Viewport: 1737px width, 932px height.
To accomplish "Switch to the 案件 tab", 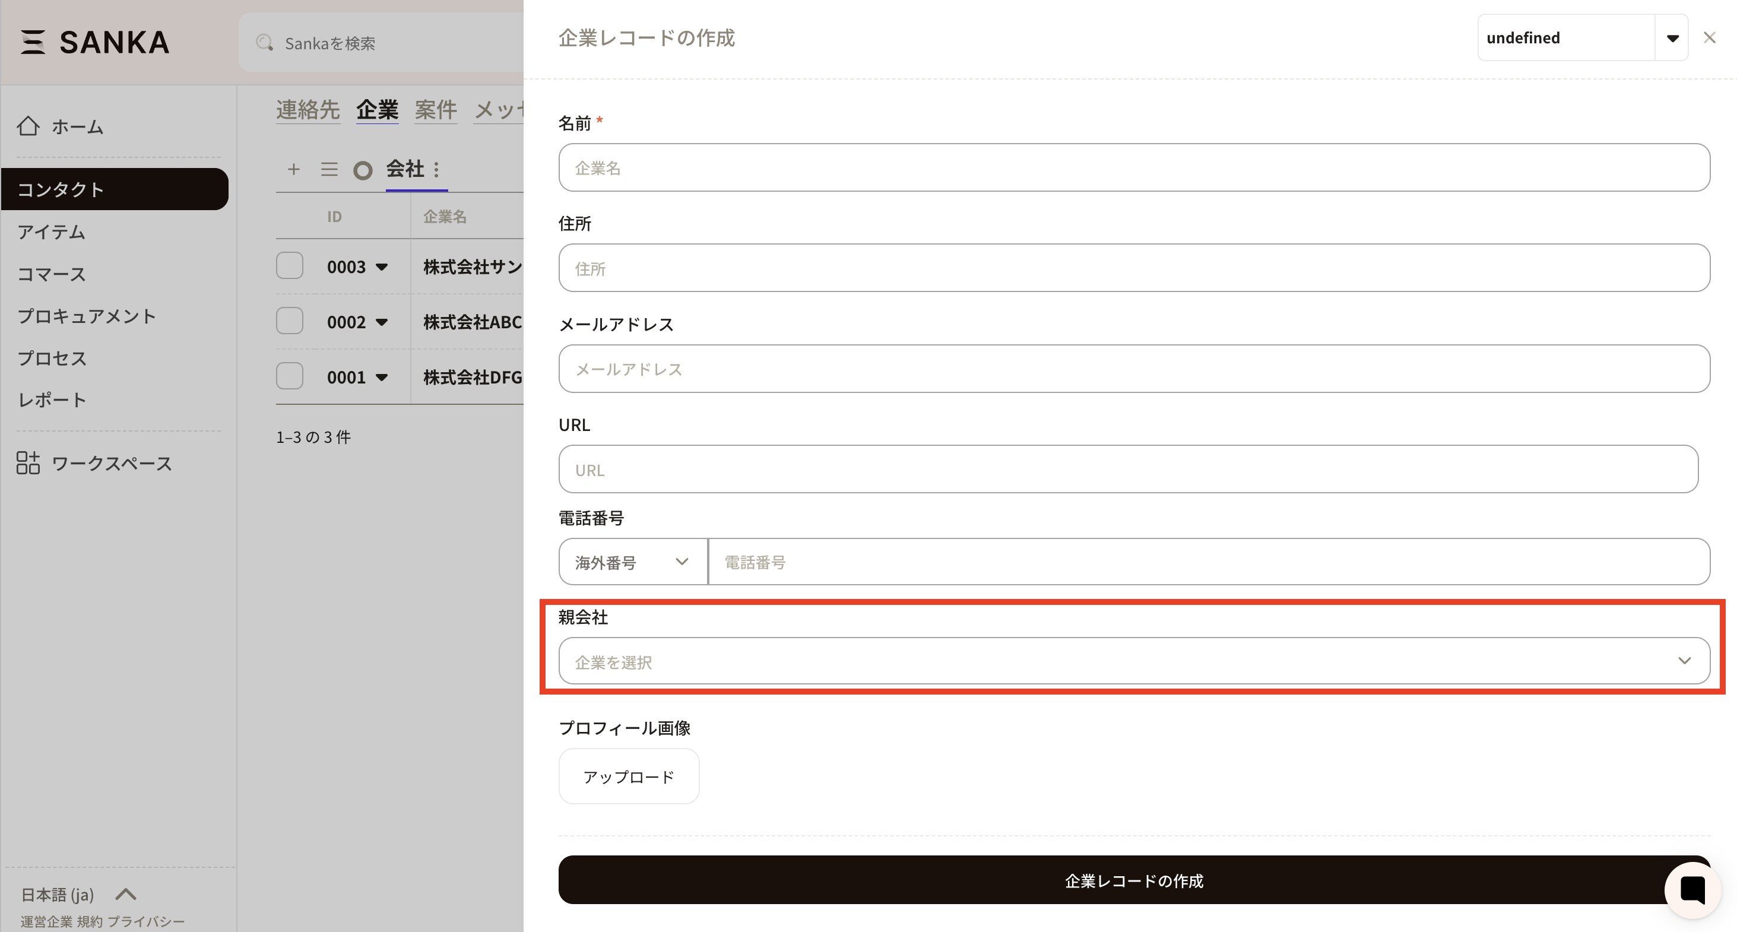I will point(436,109).
